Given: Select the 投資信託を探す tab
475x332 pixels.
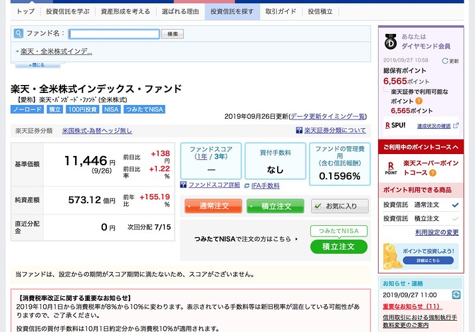Looking at the screenshot, I should click(232, 11).
